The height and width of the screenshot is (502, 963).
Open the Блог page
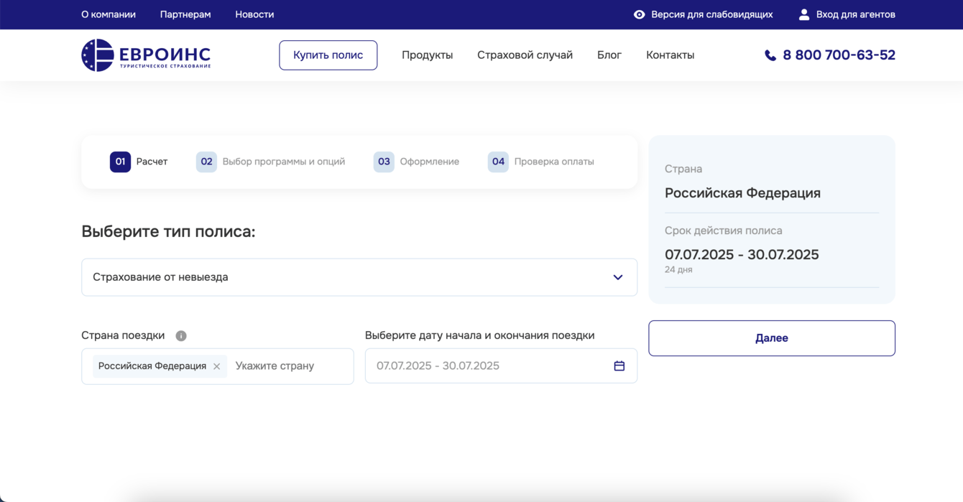point(609,55)
